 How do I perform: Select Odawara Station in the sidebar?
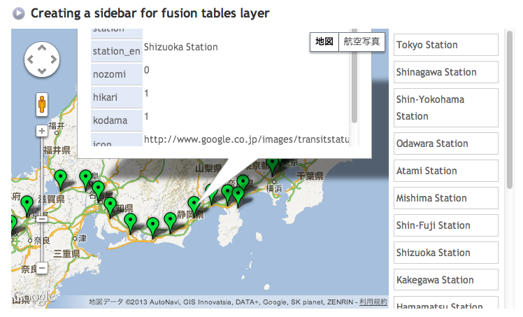pyautogui.click(x=446, y=143)
